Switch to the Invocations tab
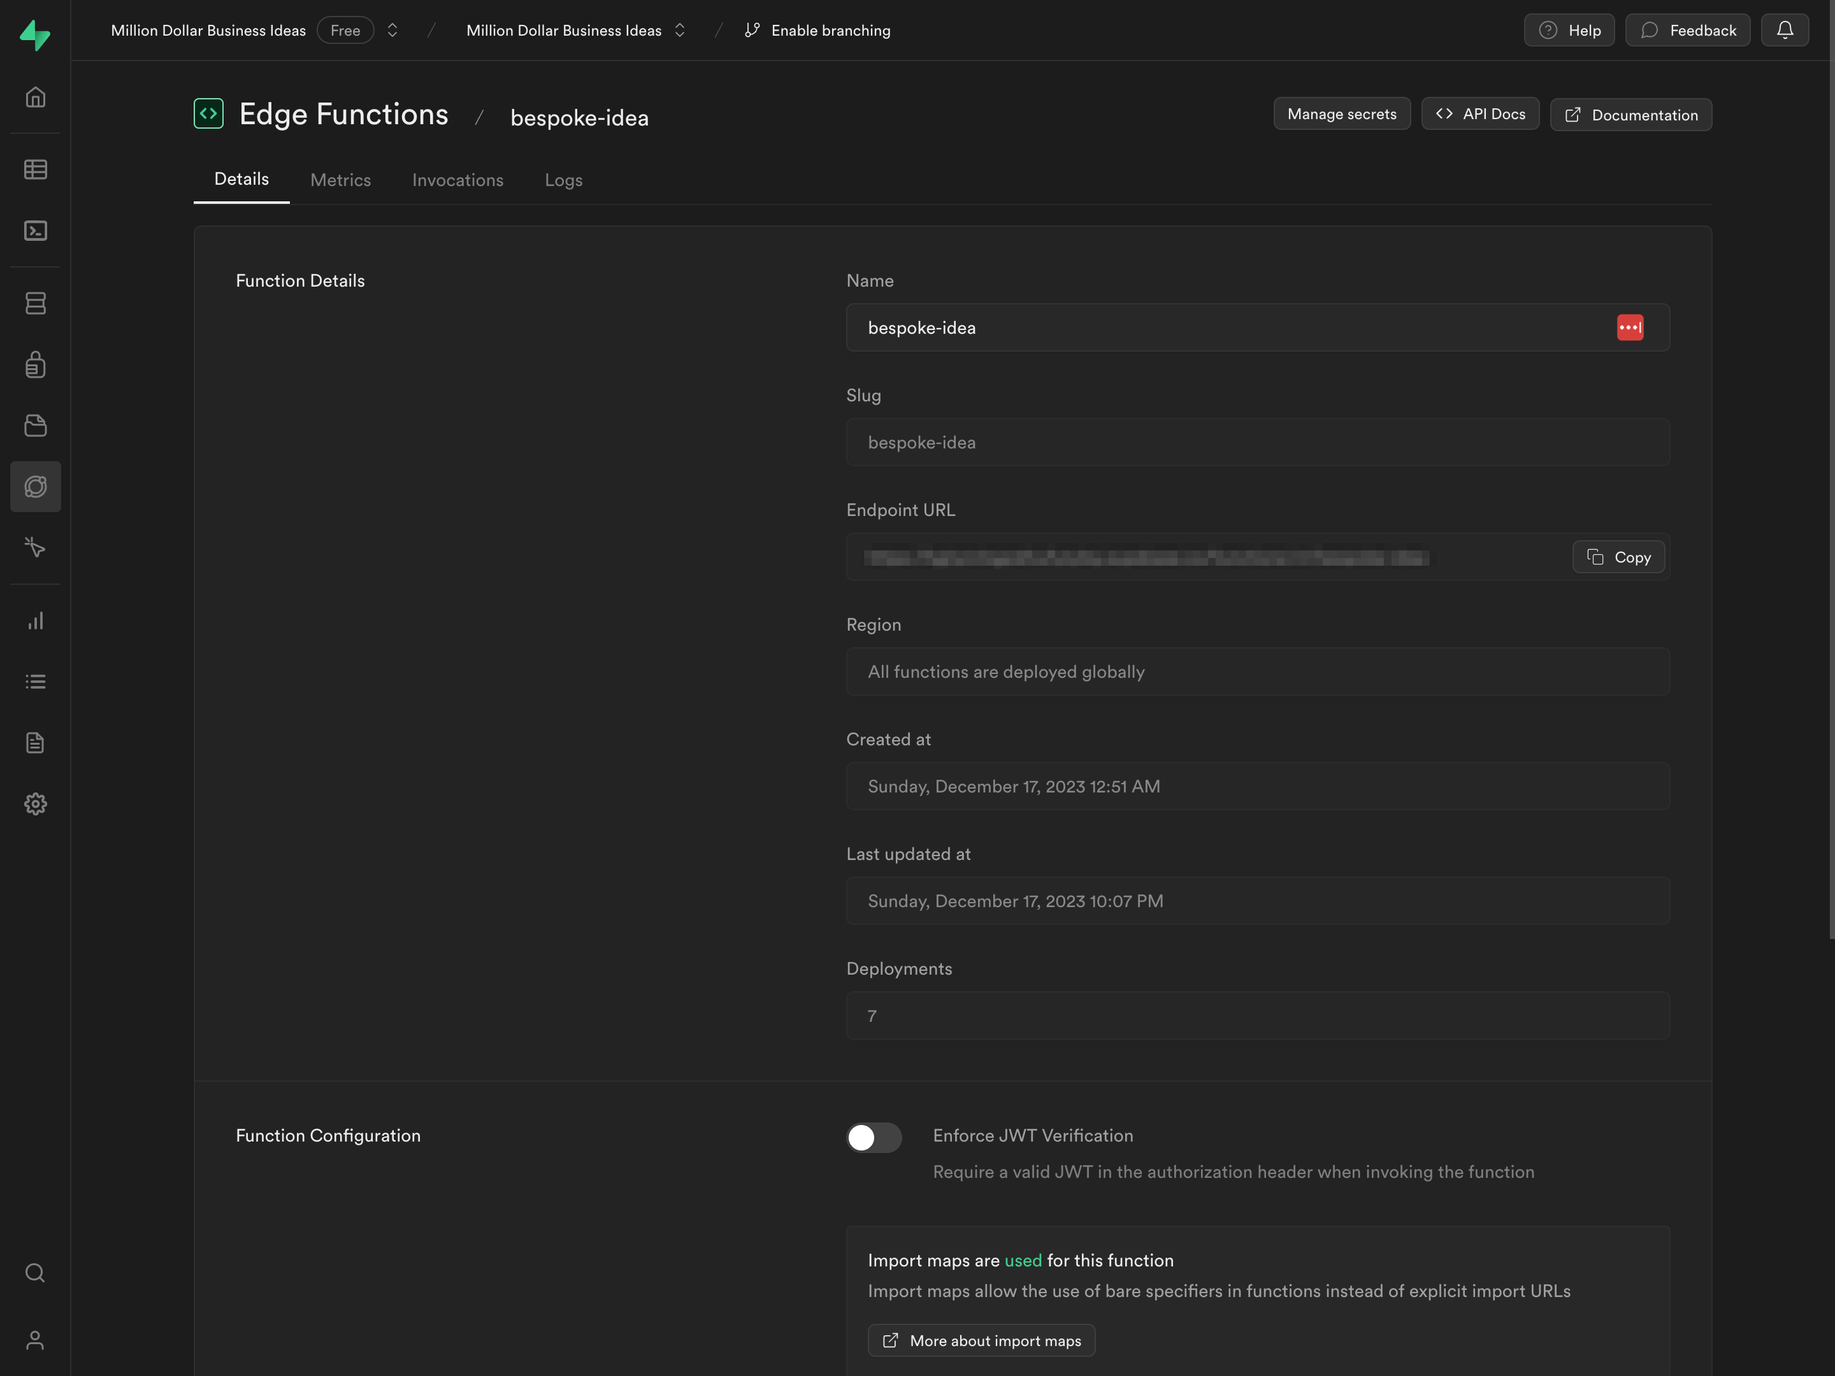 (x=457, y=180)
